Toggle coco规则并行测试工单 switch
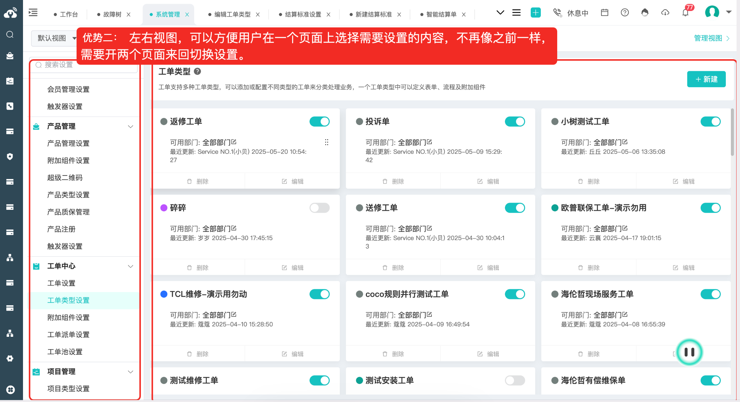The height and width of the screenshot is (402, 740). click(x=515, y=294)
